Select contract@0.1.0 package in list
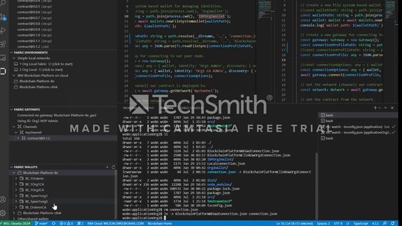Image resolution: width=402 pixels, height=226 pixels. [35, 35]
